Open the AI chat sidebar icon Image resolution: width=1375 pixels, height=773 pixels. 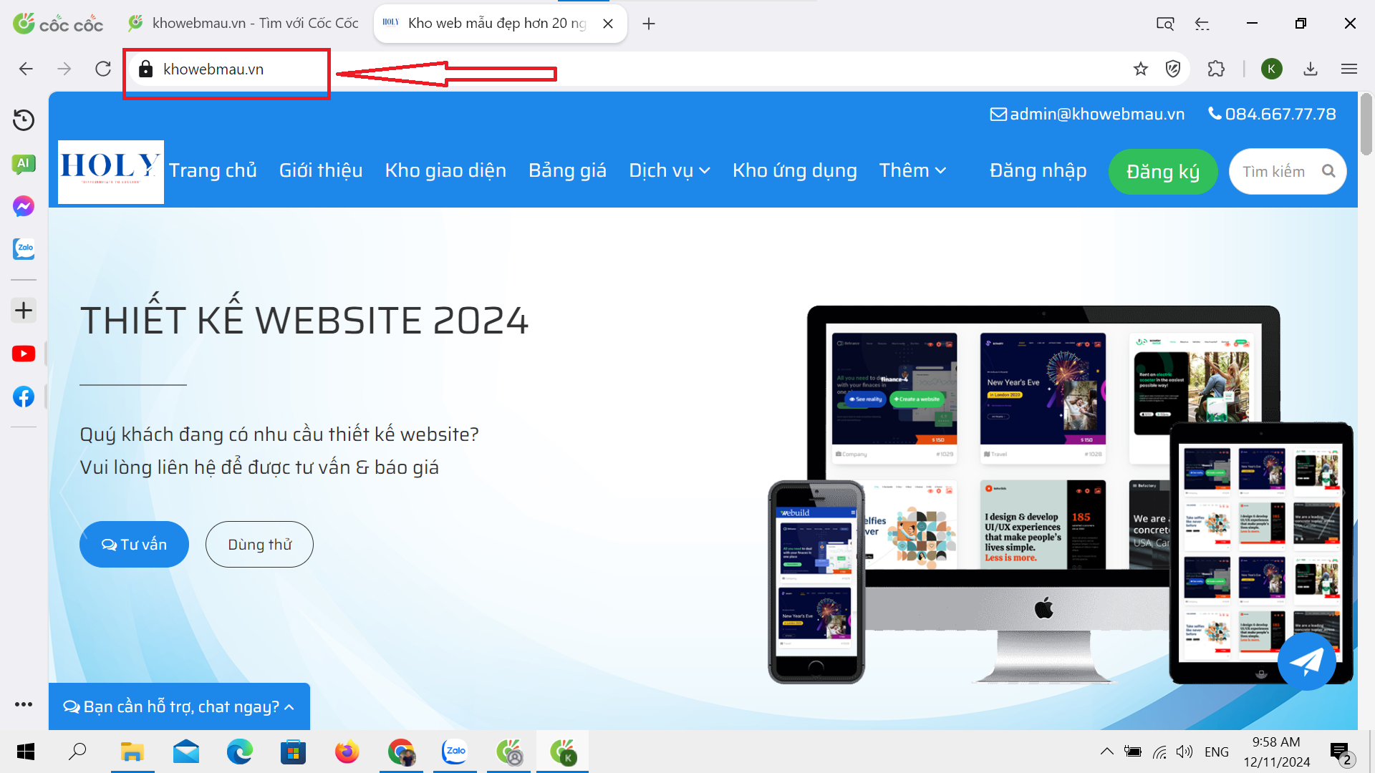pos(24,163)
